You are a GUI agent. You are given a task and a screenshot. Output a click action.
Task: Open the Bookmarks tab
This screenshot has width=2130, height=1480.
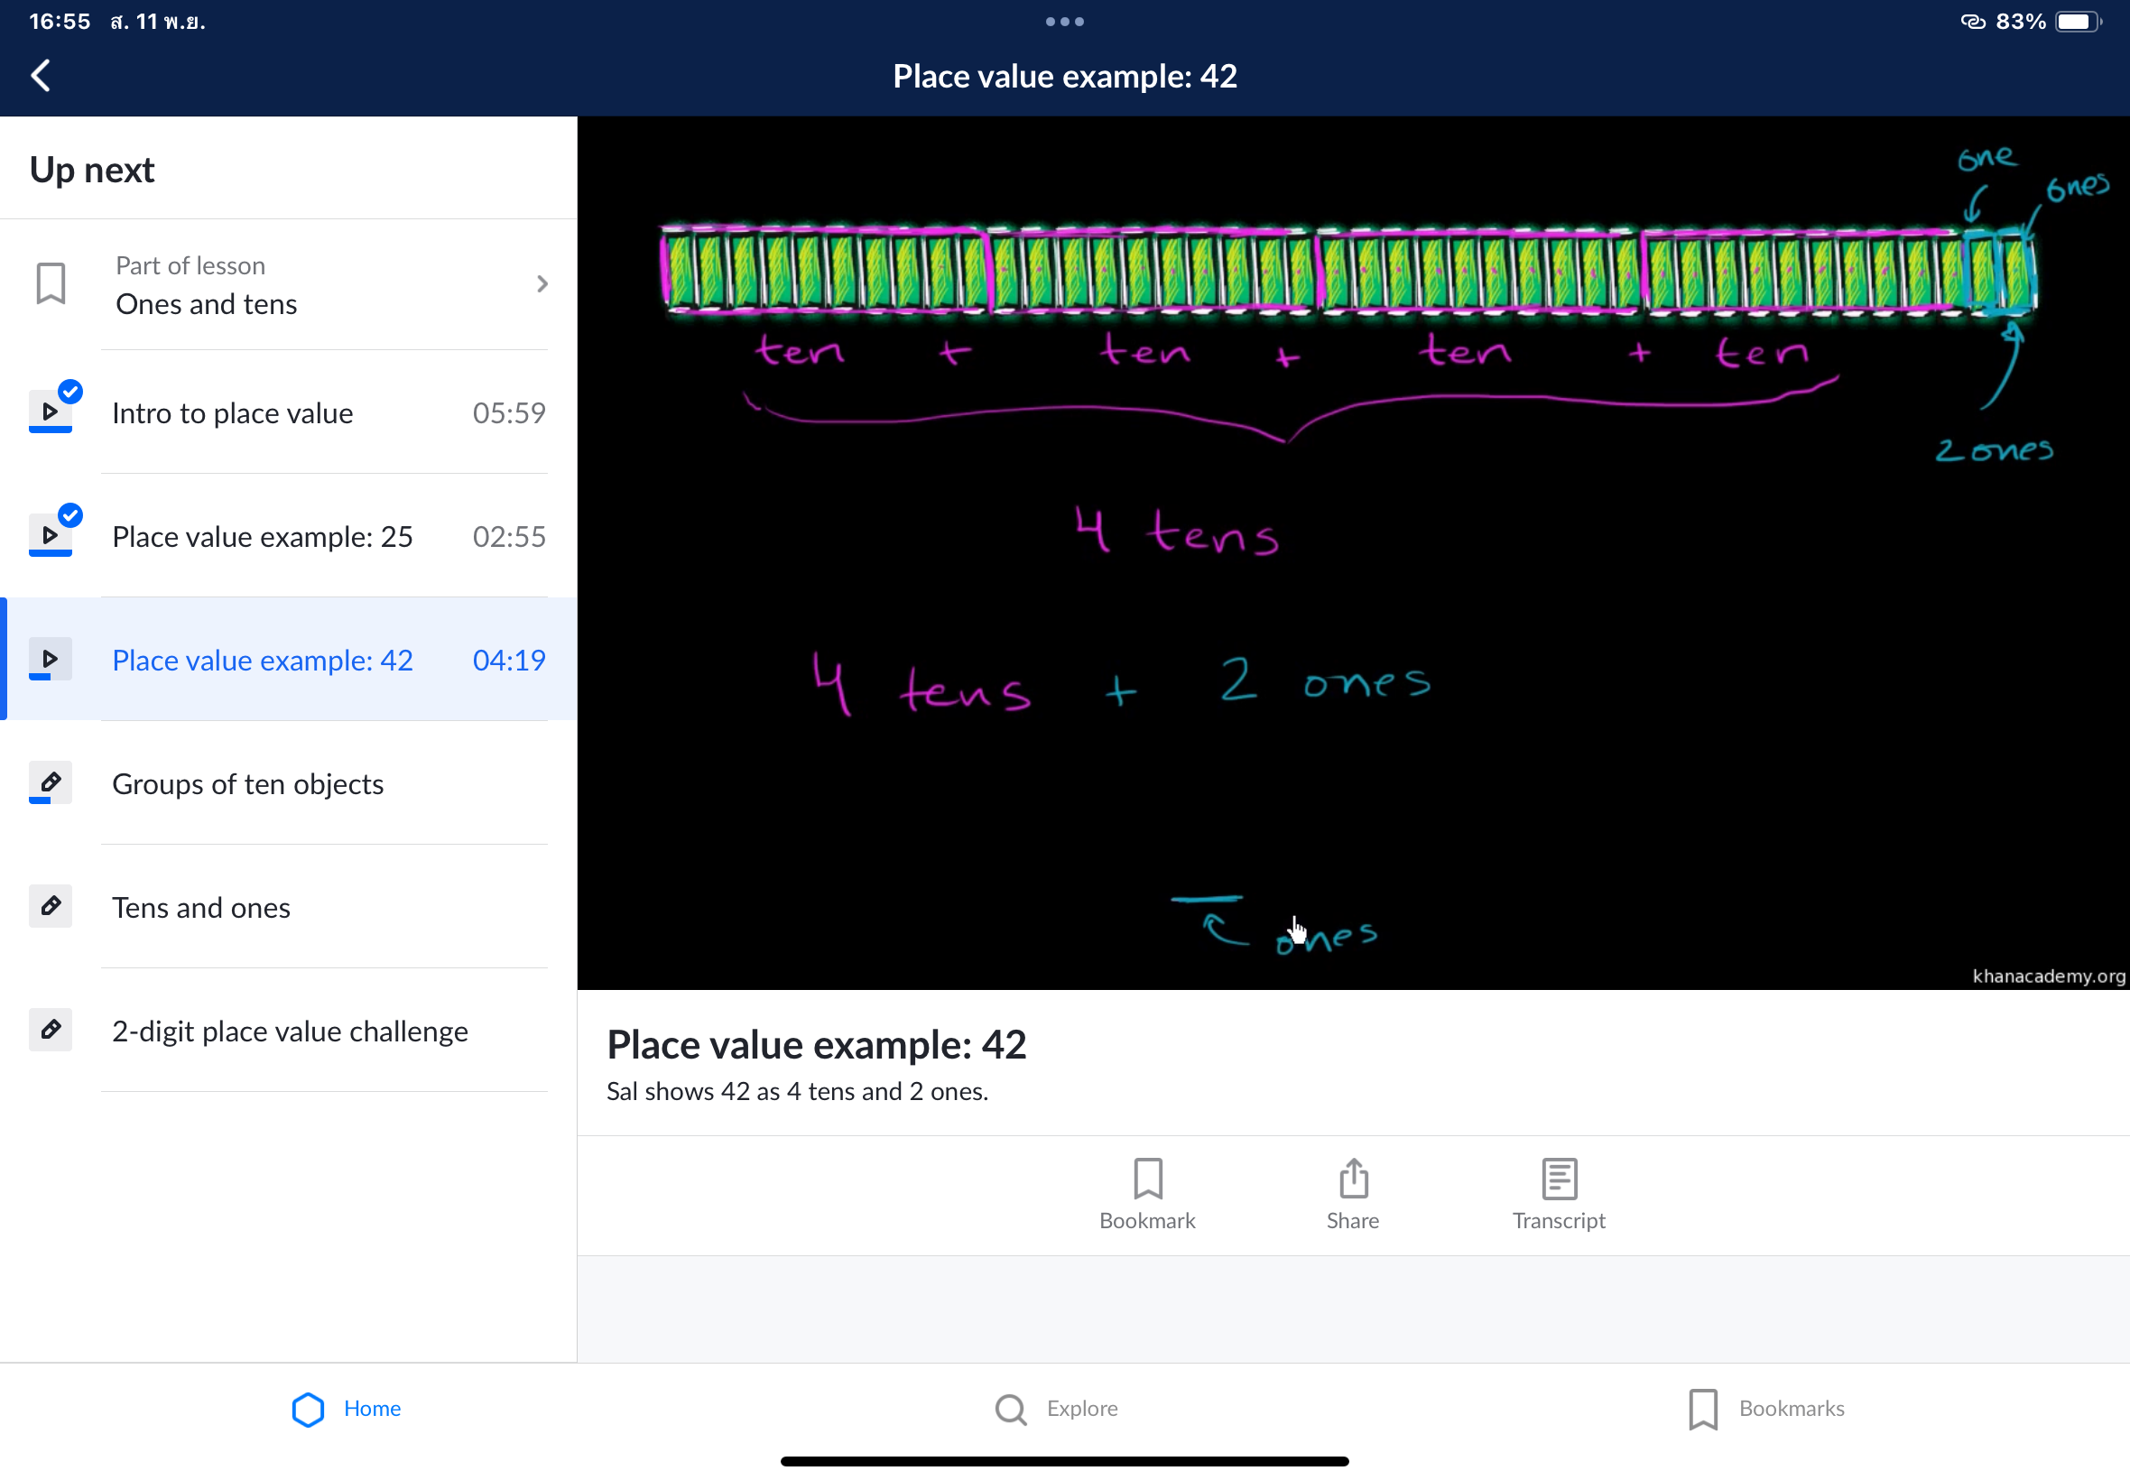[x=1766, y=1409]
